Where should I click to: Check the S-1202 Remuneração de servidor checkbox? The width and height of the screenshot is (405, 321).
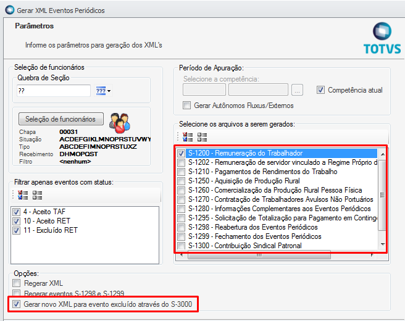coord(181,162)
